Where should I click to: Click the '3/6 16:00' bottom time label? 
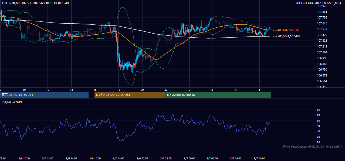coord(95,159)
